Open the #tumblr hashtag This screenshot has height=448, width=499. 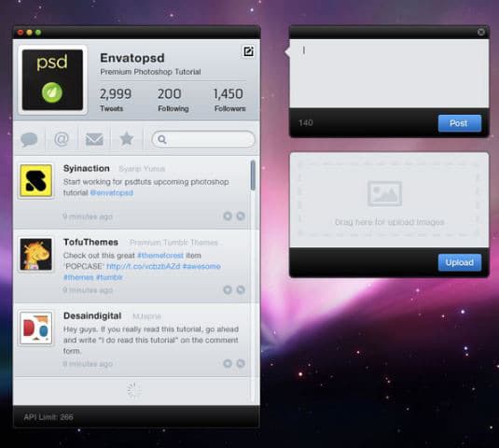click(109, 277)
